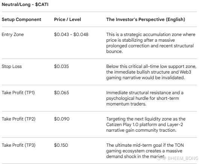Click the all-time low support zone text
This screenshot has height=164, width=201.
click(151, 72)
